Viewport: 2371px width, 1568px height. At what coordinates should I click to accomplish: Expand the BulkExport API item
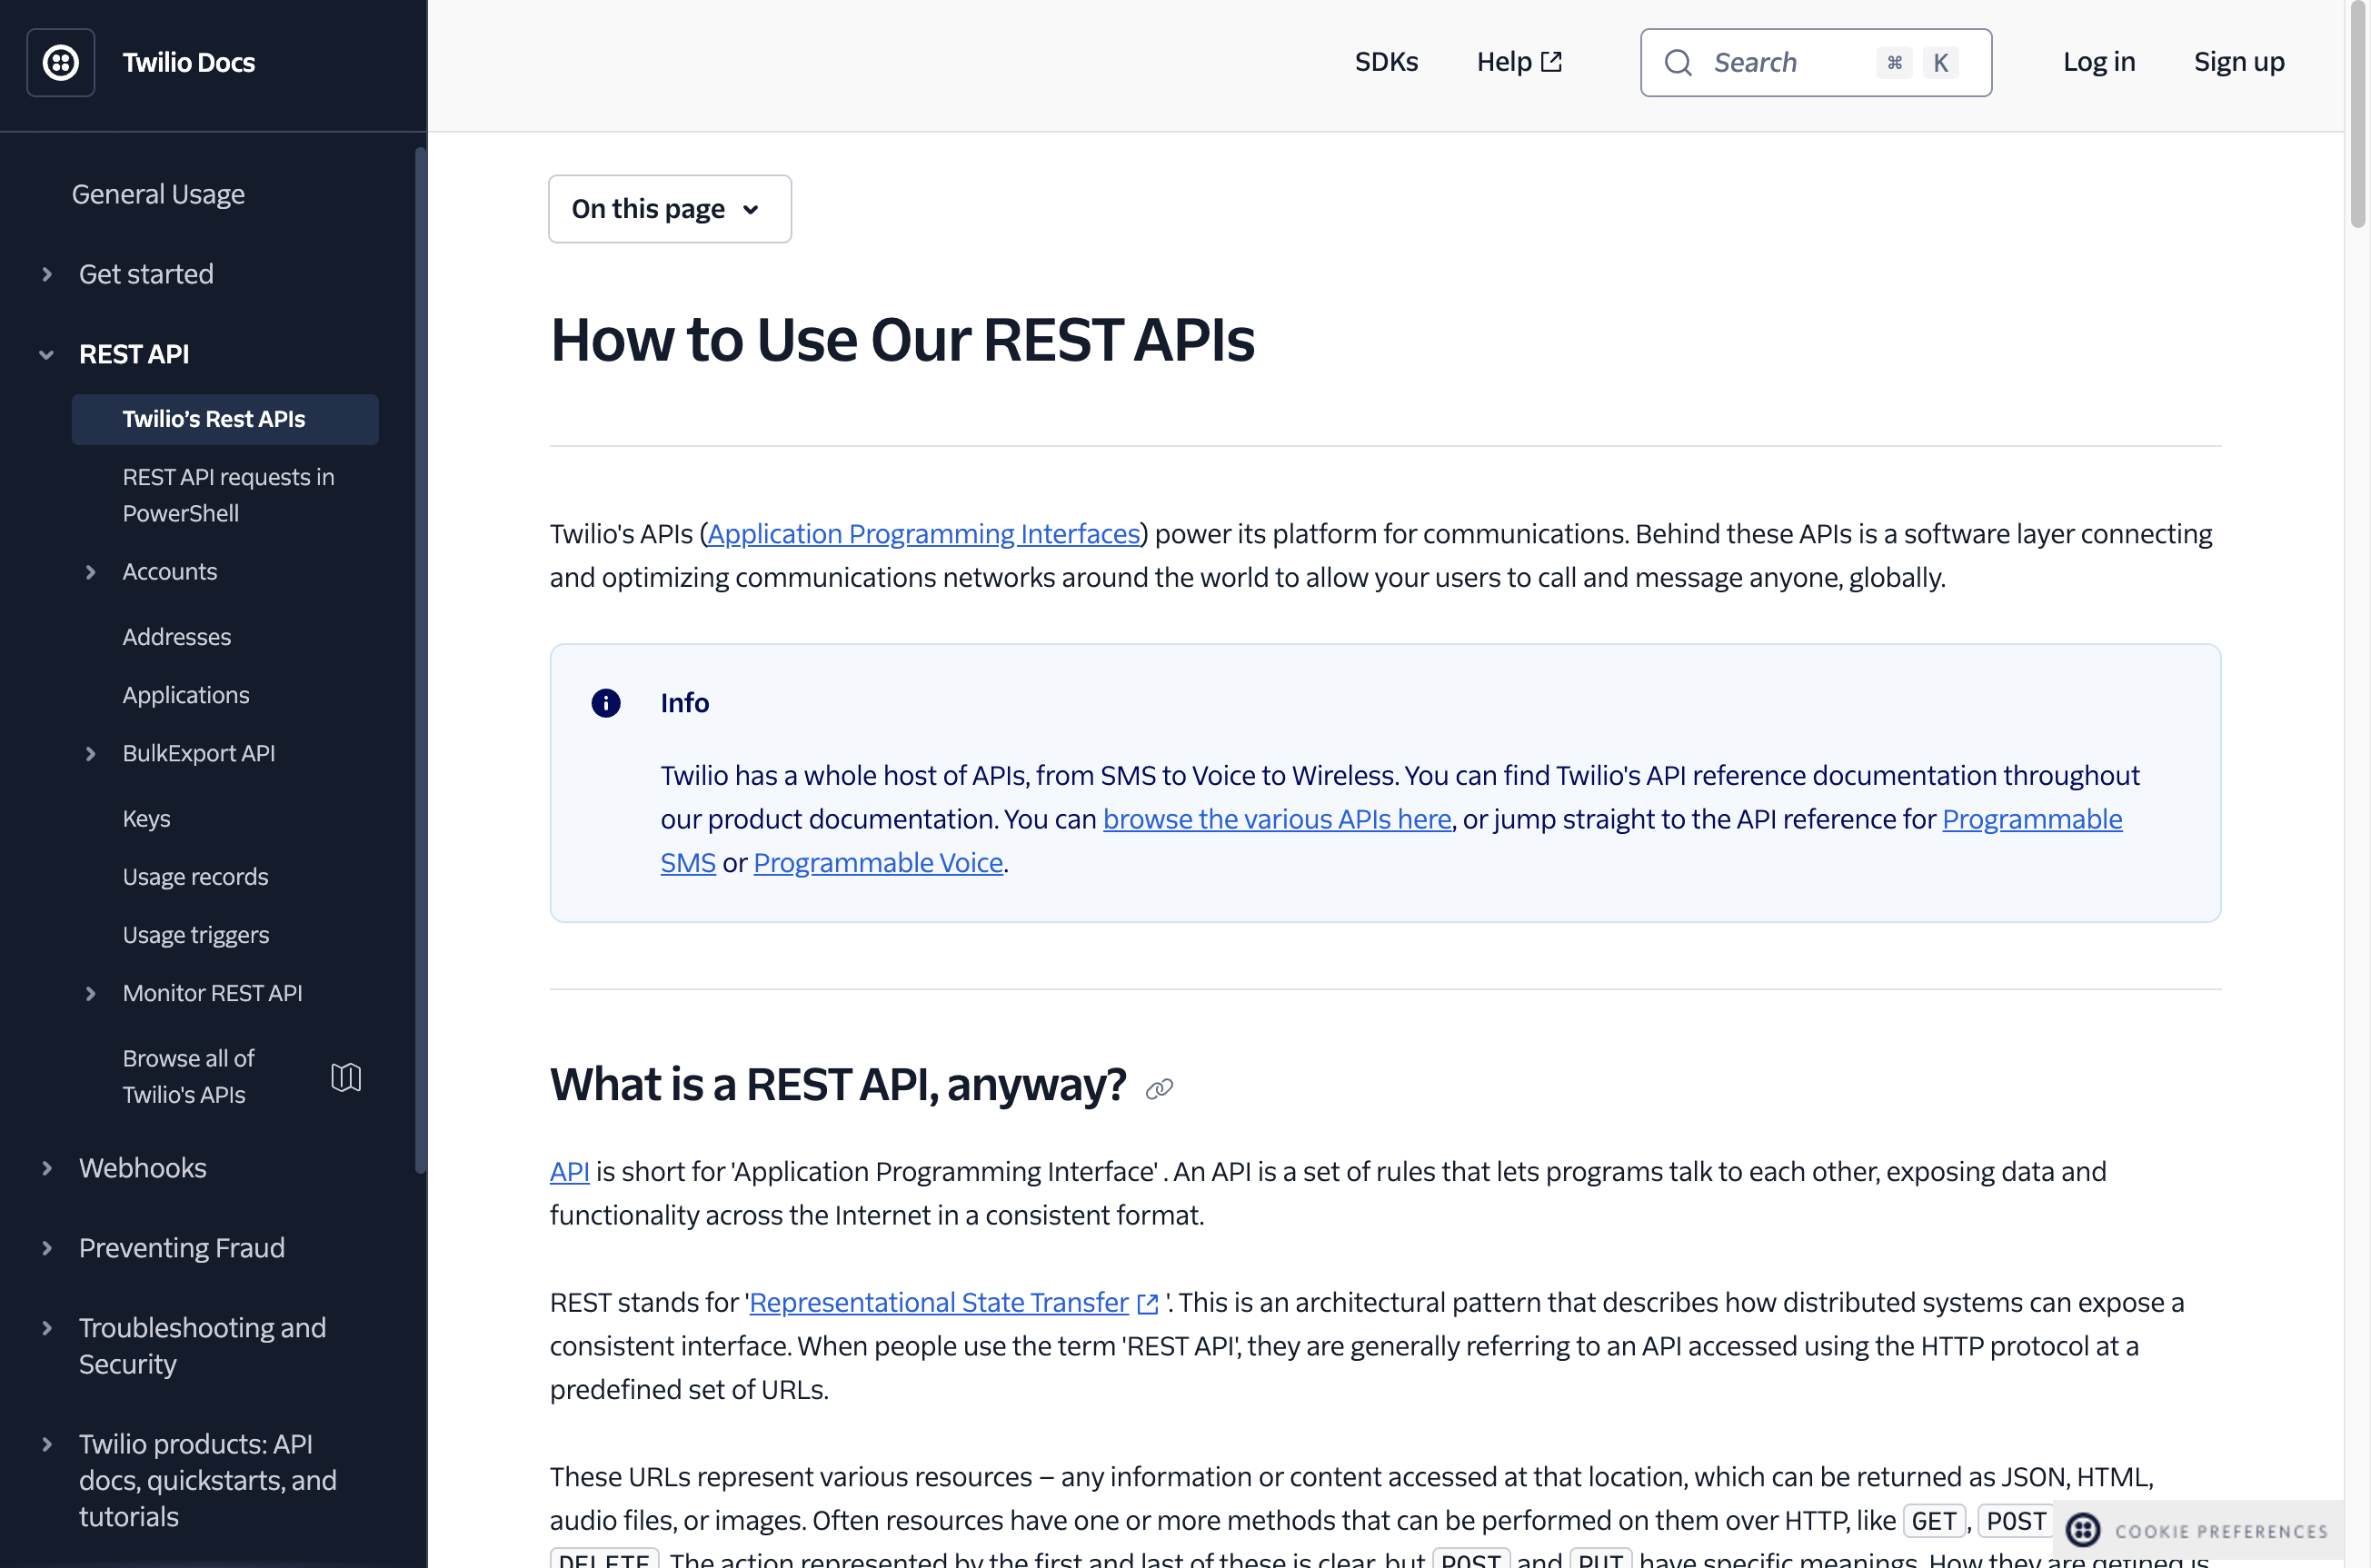pos(90,753)
